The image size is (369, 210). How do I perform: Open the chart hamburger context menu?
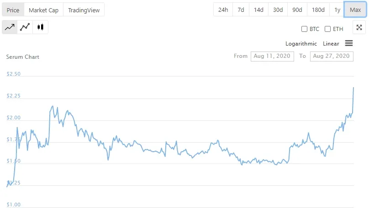[x=349, y=43]
